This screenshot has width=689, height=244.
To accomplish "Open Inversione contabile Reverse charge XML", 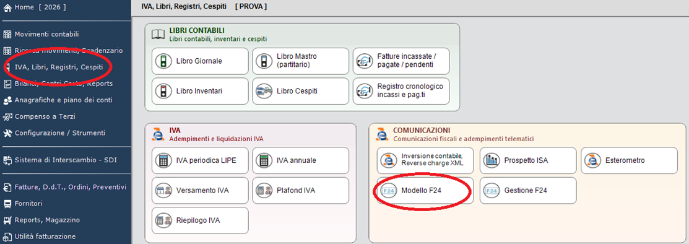I will coord(425,160).
